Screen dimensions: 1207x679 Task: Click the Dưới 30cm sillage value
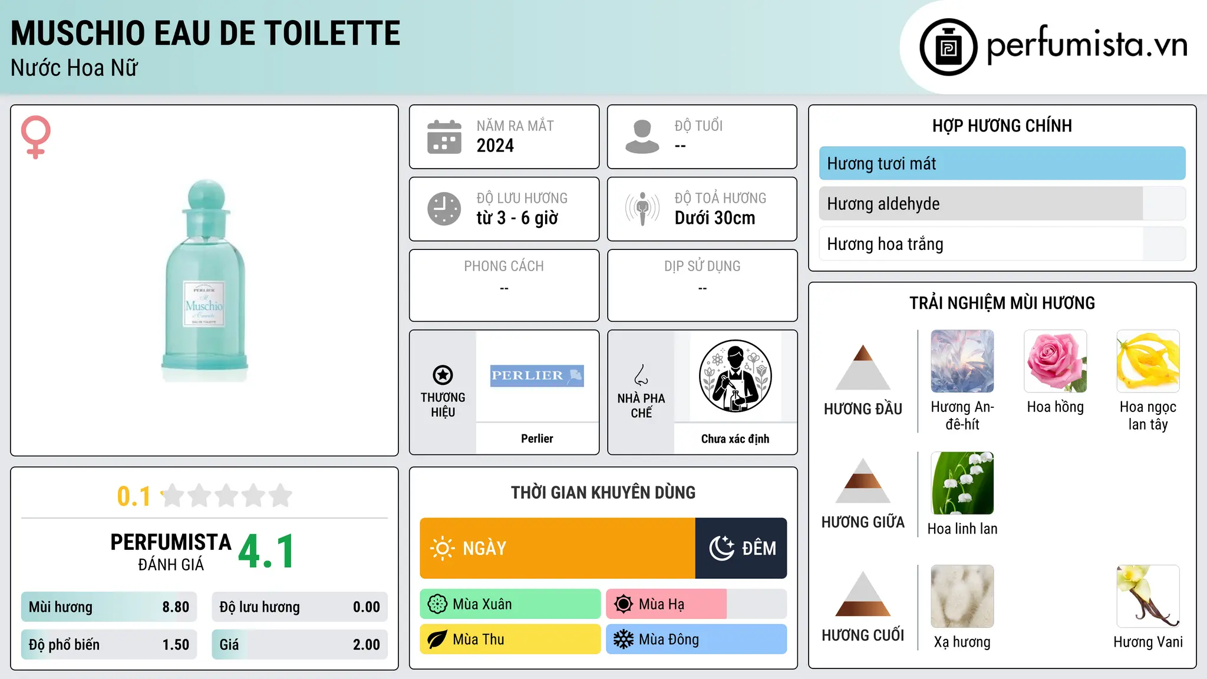[x=715, y=218]
